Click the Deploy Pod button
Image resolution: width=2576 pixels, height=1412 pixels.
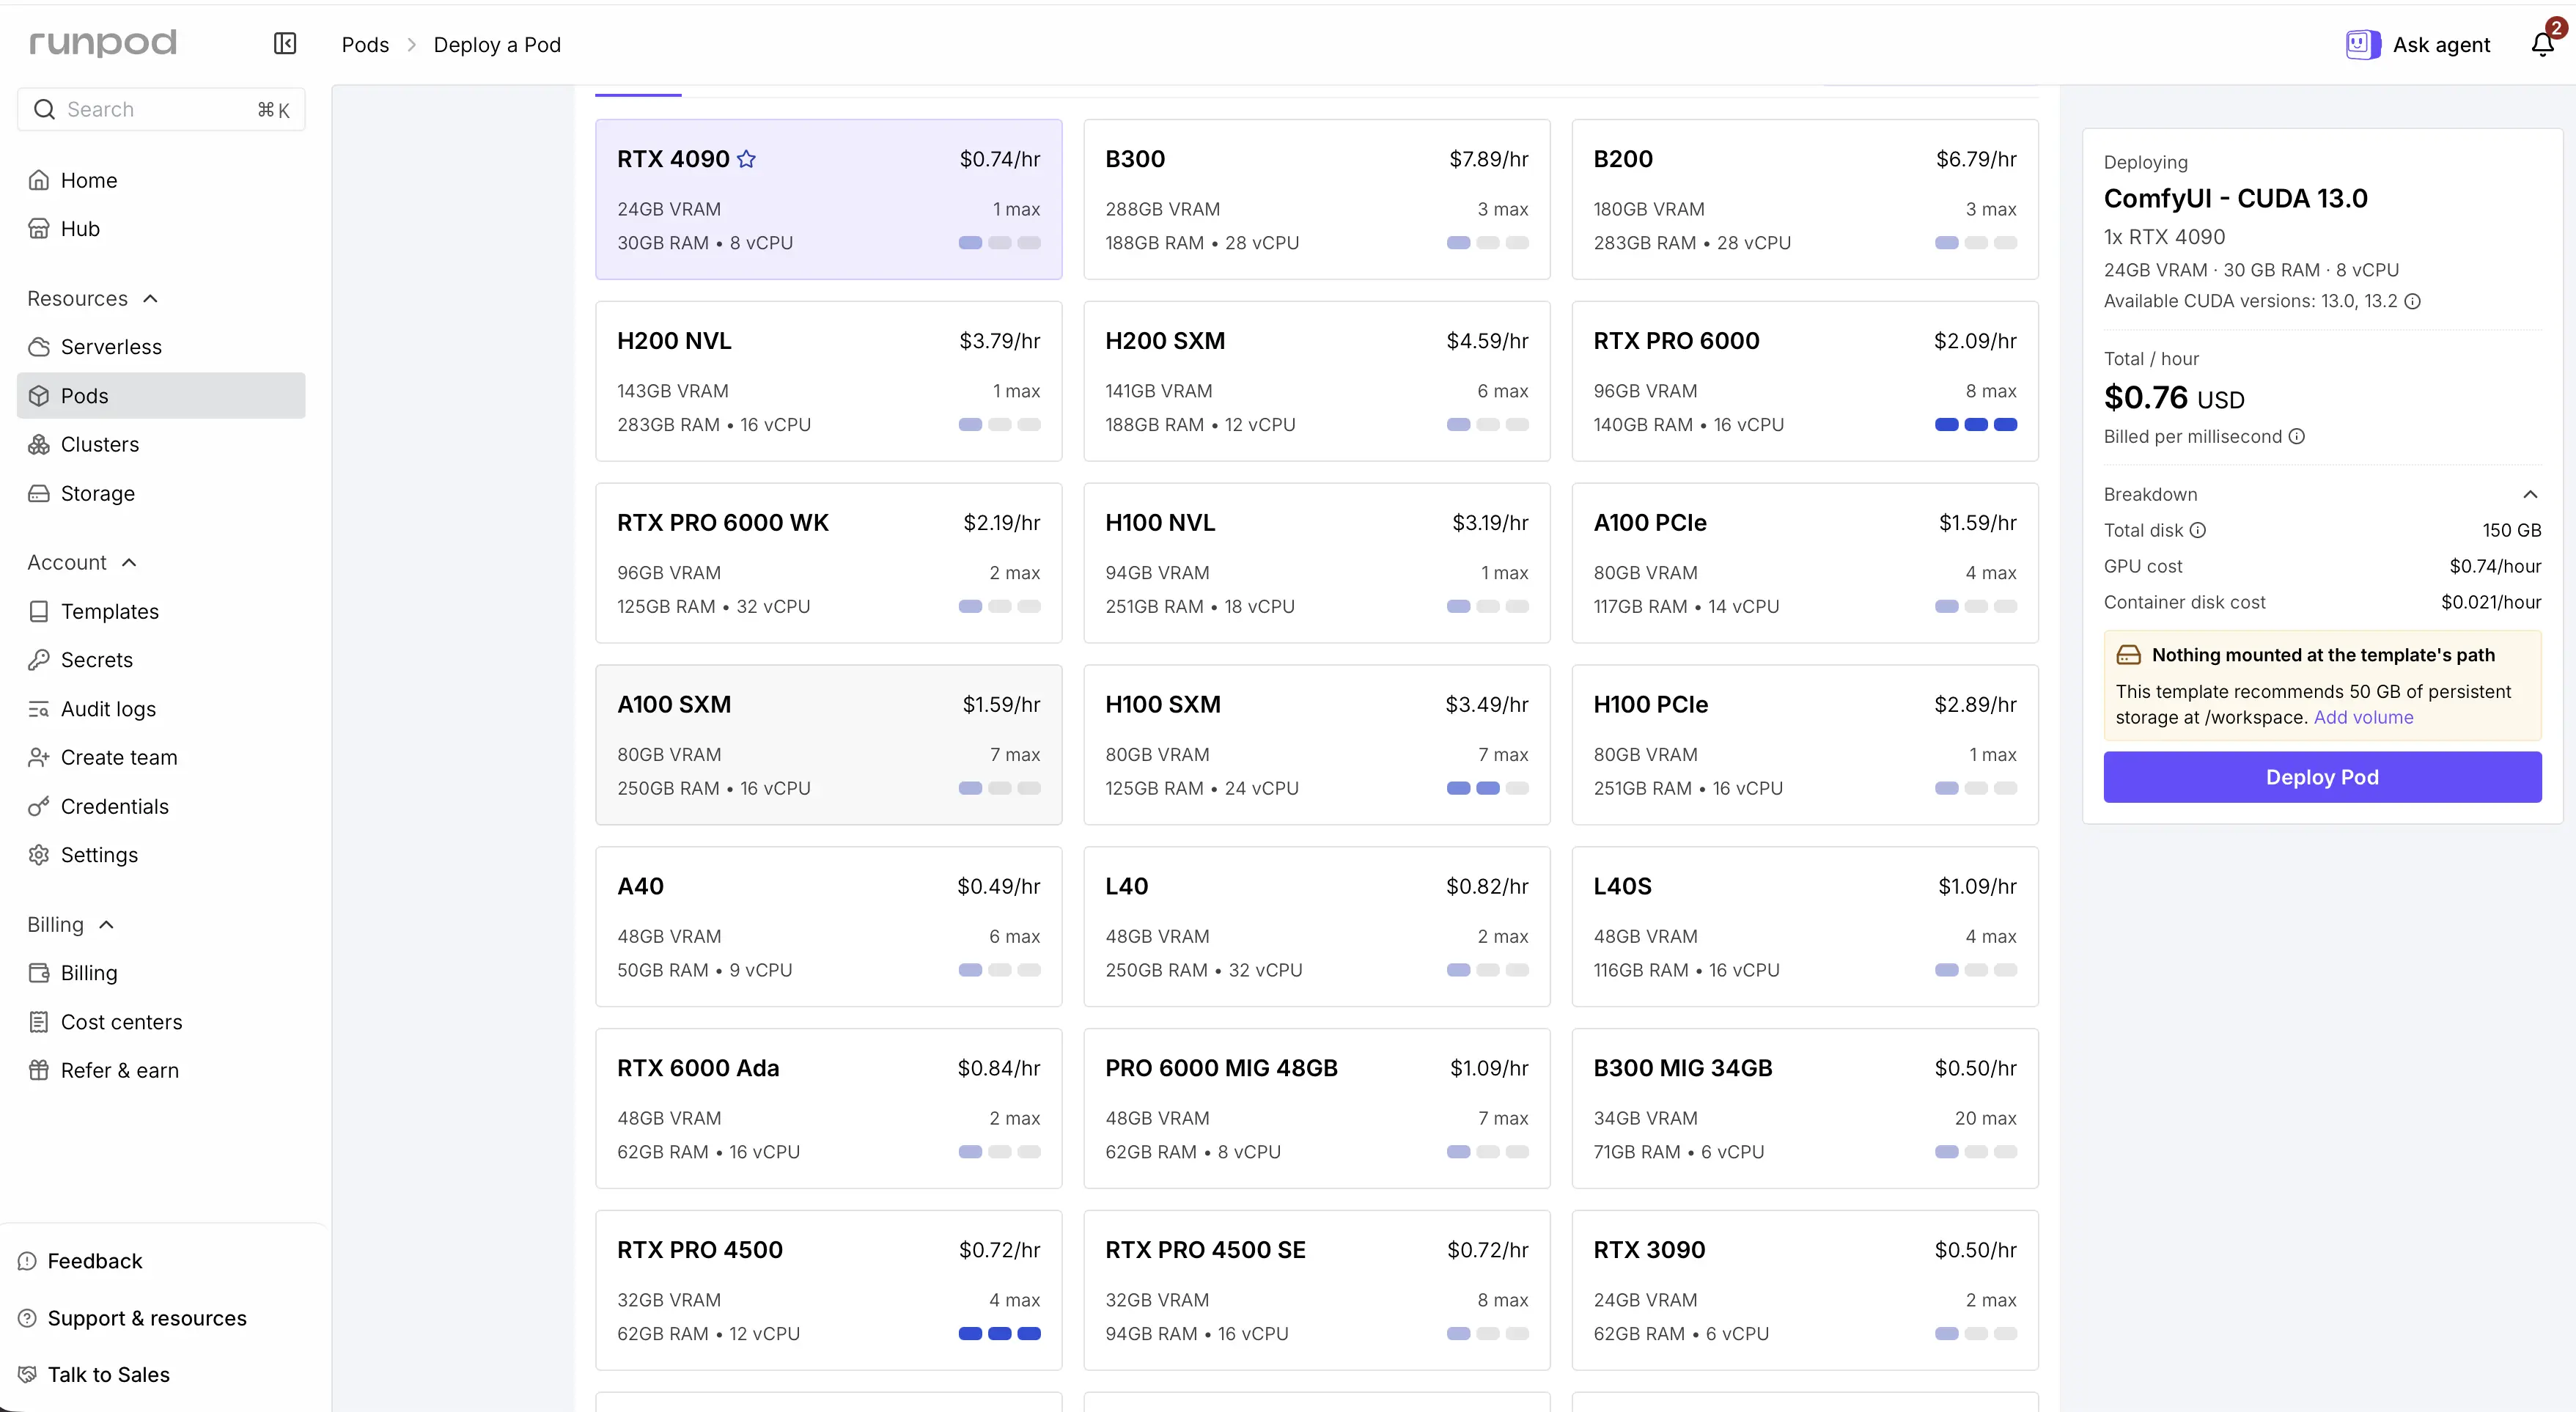[2322, 777]
